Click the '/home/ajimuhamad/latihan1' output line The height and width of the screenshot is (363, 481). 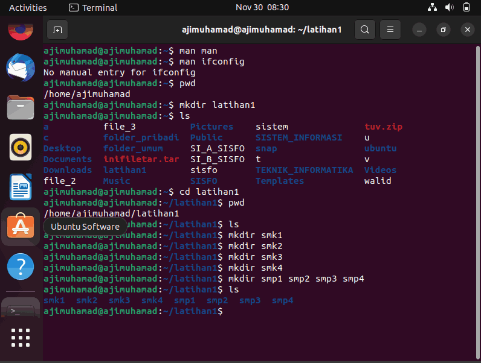111,213
